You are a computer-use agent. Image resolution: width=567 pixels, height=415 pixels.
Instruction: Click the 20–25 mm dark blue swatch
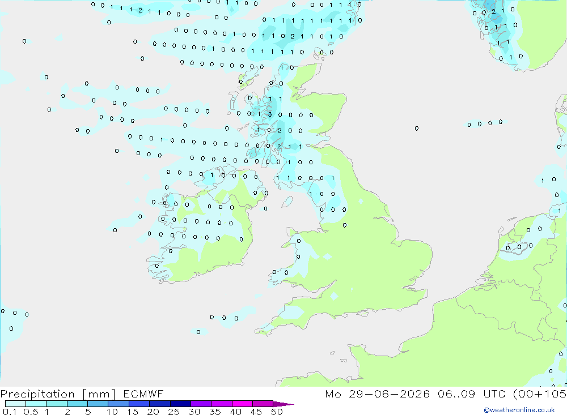pyautogui.click(x=159, y=404)
